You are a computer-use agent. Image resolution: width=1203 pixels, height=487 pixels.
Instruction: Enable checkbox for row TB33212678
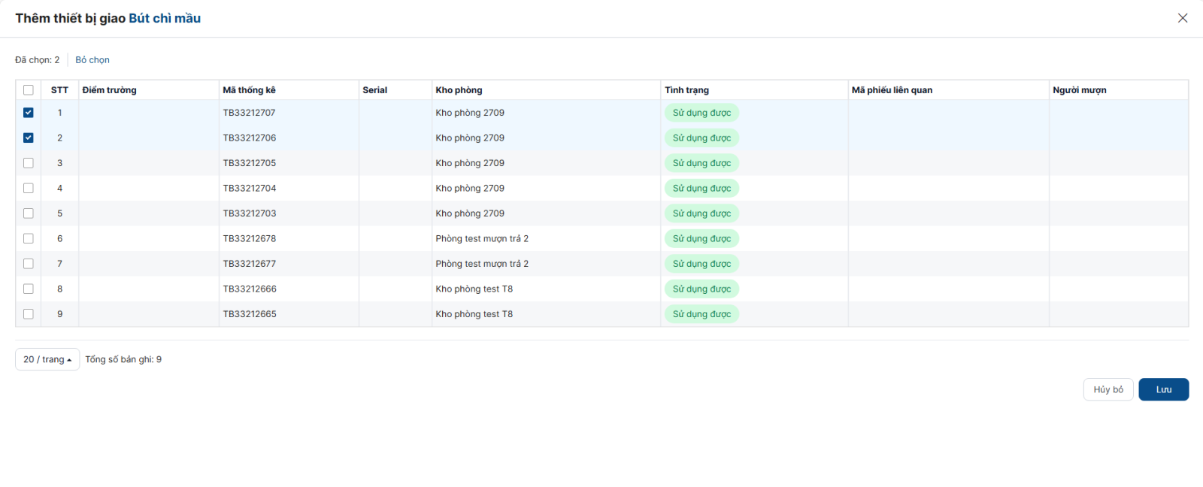point(29,239)
